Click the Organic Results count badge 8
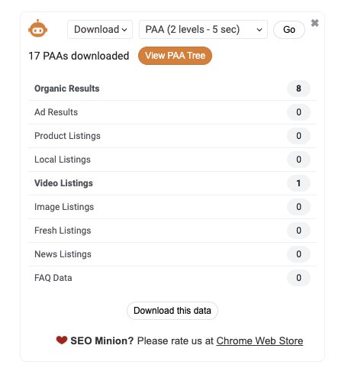 coord(298,89)
